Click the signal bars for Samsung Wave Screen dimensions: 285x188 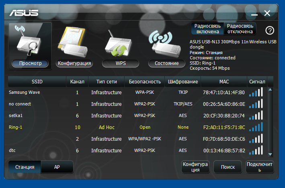click(256, 92)
